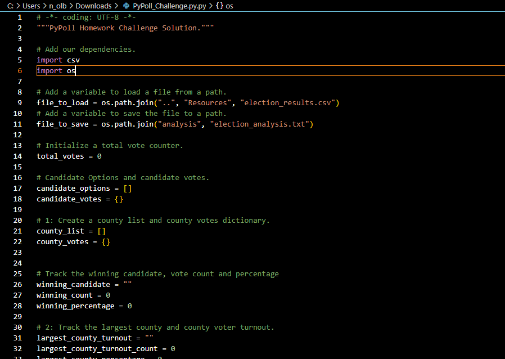Click the 'candidate_options' variable

[x=73, y=188]
